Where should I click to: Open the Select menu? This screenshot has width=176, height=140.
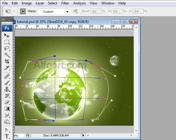52,3
